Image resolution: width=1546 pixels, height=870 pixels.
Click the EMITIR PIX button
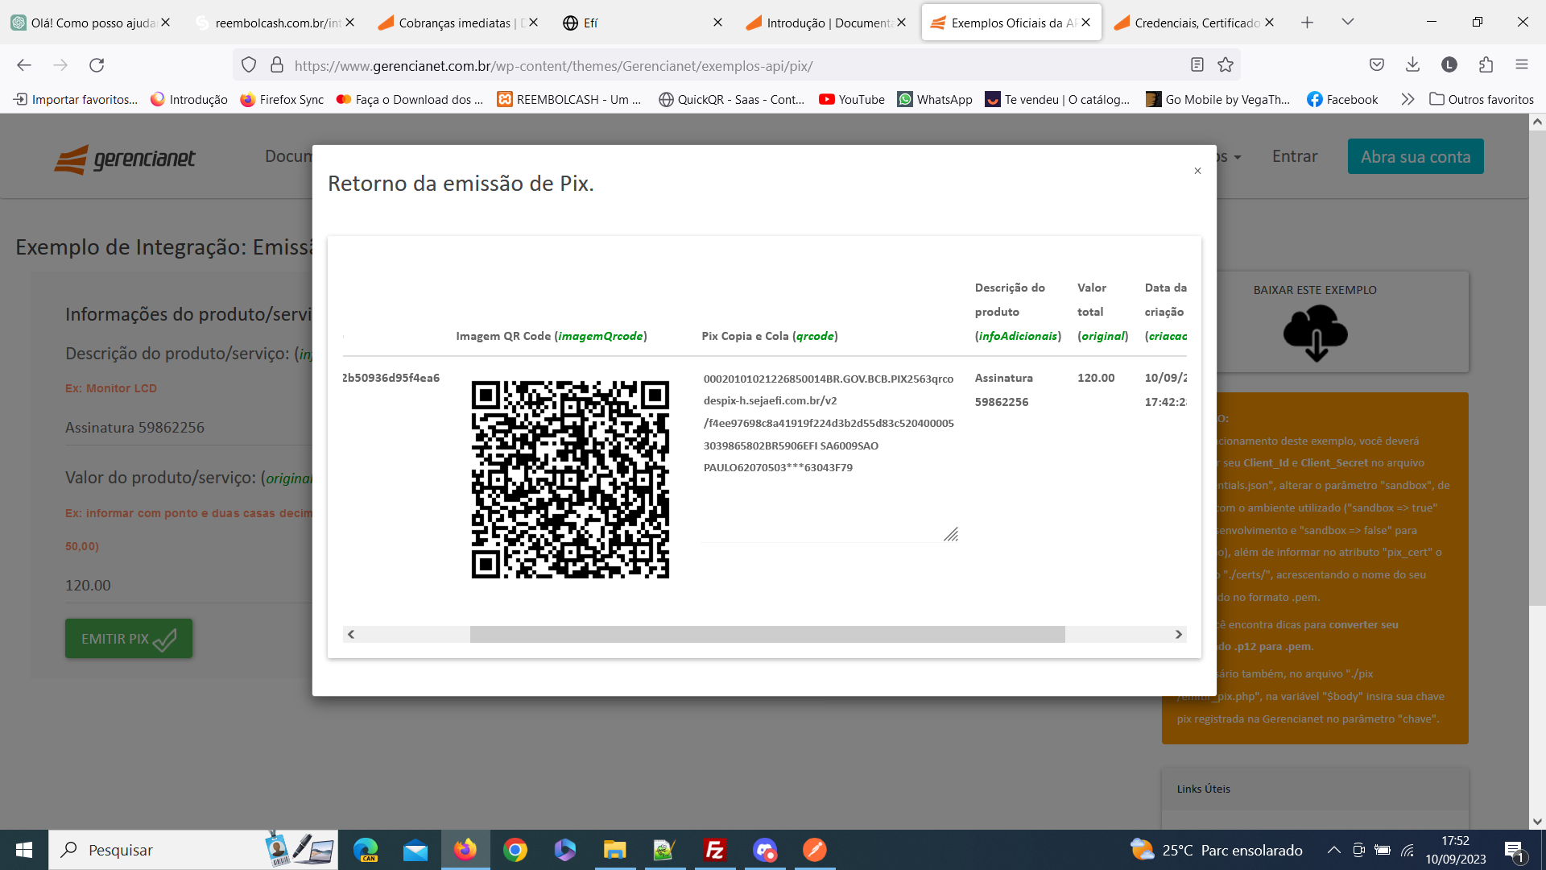click(129, 639)
